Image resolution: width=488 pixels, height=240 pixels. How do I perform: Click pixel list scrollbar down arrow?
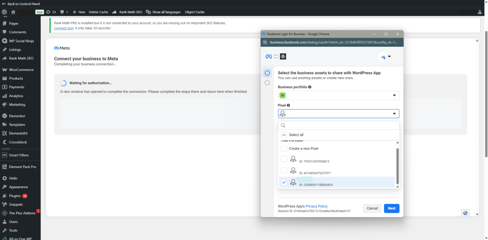pyautogui.click(x=397, y=187)
